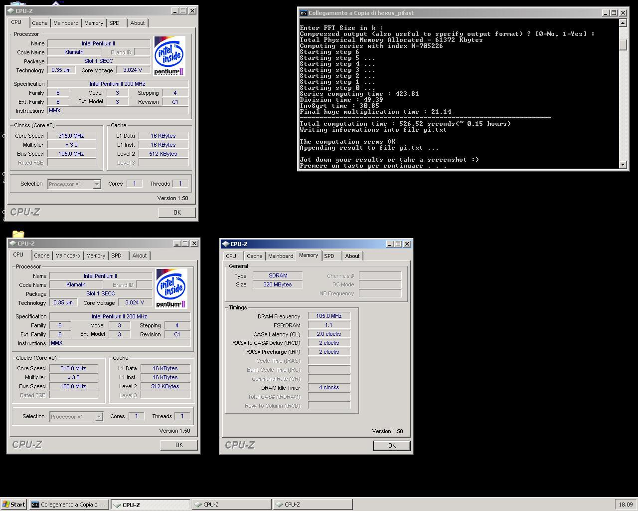Click Intel Inside logo in lower-left CPU-Z window

point(171,288)
